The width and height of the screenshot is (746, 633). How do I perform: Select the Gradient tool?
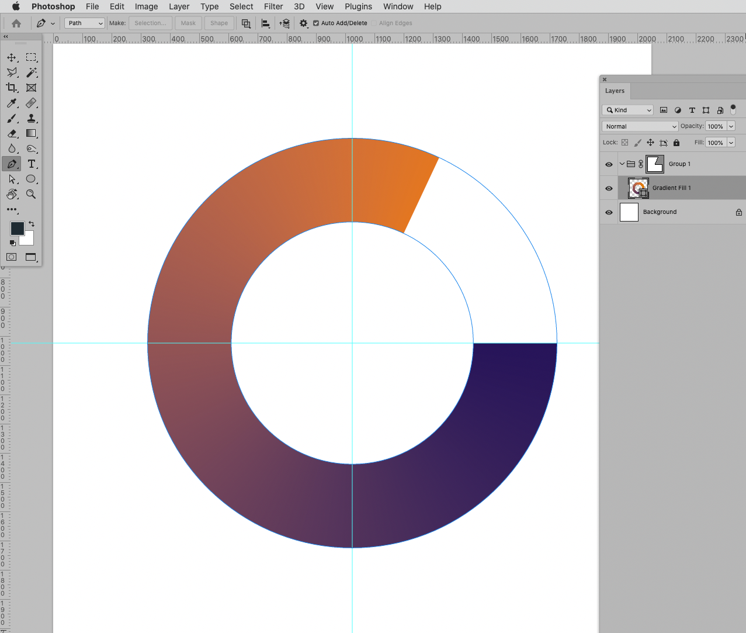point(32,133)
